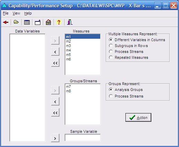This screenshot has width=179, height=147.
Task: Open the File menu
Action: pyautogui.click(x=6, y=13)
